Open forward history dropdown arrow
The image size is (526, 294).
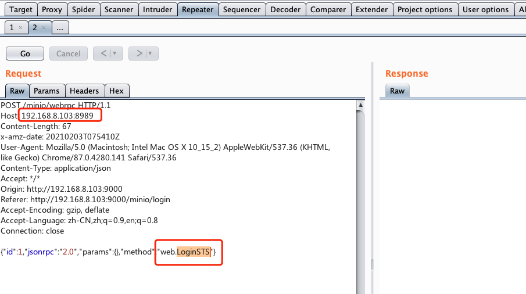click(x=150, y=53)
